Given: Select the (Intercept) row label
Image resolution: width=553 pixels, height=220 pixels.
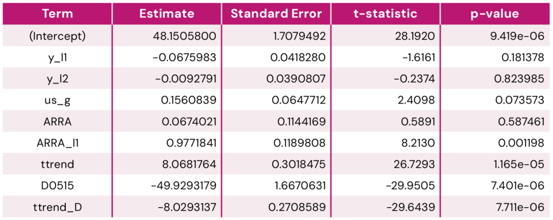Looking at the screenshot, I should [x=57, y=36].
